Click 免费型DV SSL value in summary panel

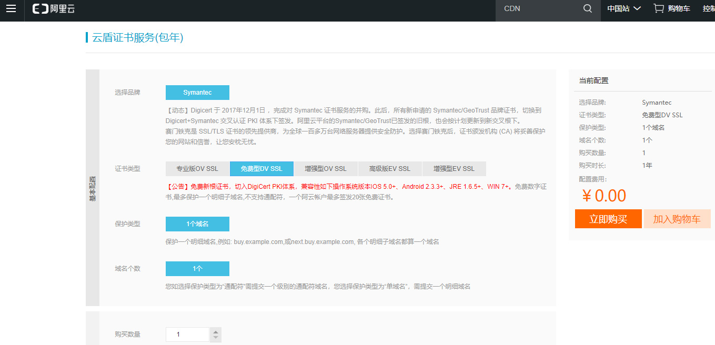[x=662, y=115]
